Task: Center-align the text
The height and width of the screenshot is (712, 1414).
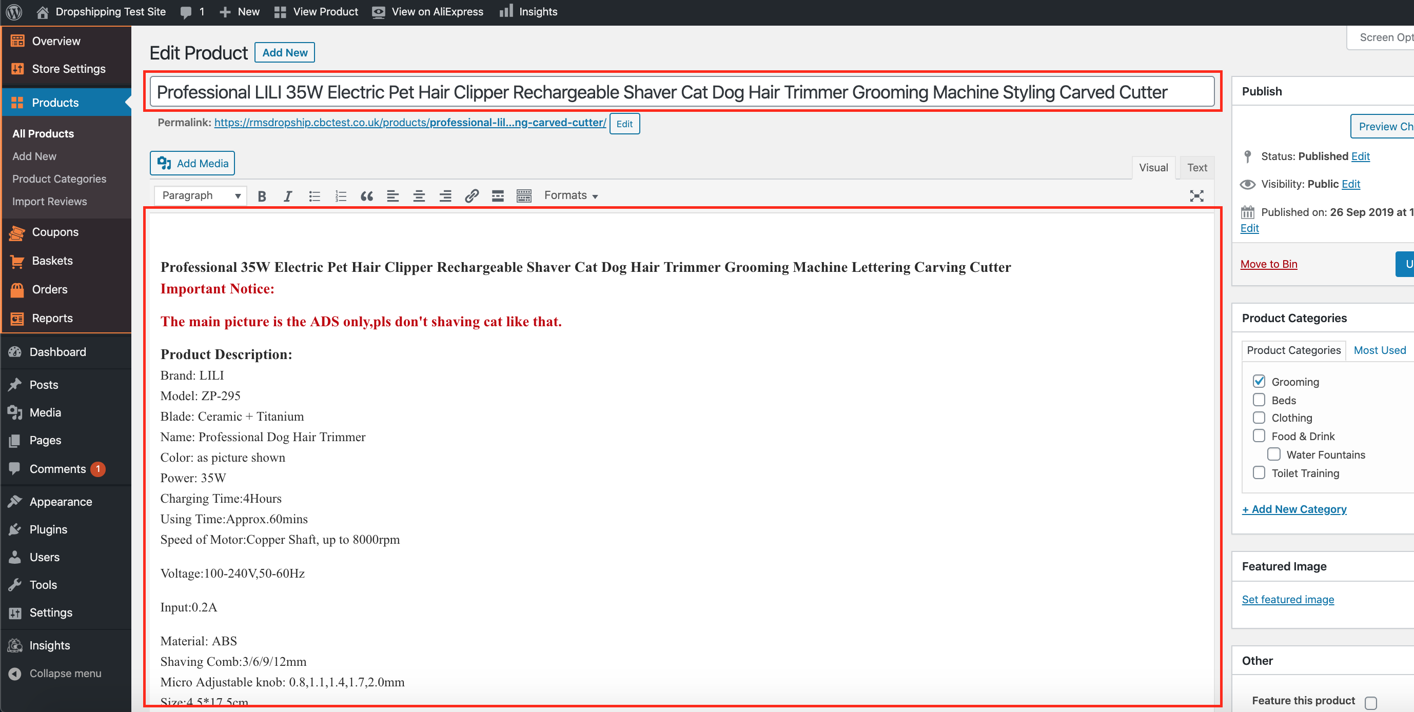Action: tap(419, 196)
